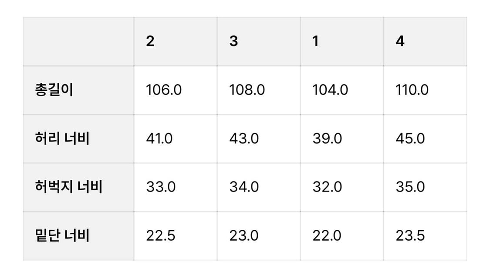Click the size 2 column header
490x271 pixels.
(x=150, y=42)
